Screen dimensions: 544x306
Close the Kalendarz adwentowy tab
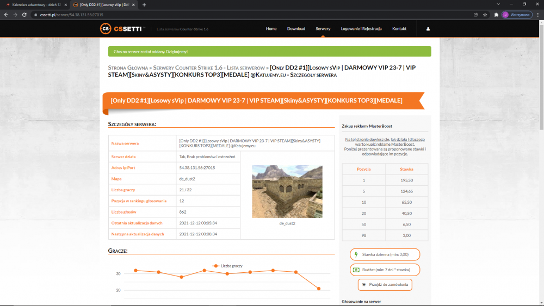coord(66,5)
